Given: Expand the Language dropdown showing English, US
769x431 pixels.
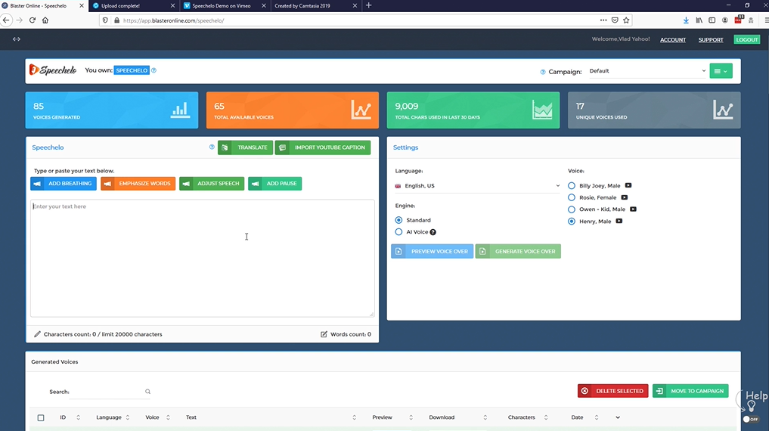Looking at the screenshot, I should pyautogui.click(x=477, y=186).
